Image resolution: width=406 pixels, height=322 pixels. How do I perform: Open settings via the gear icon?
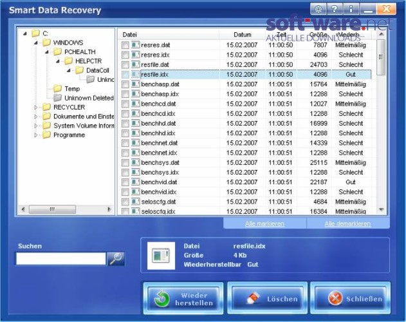[318, 9]
